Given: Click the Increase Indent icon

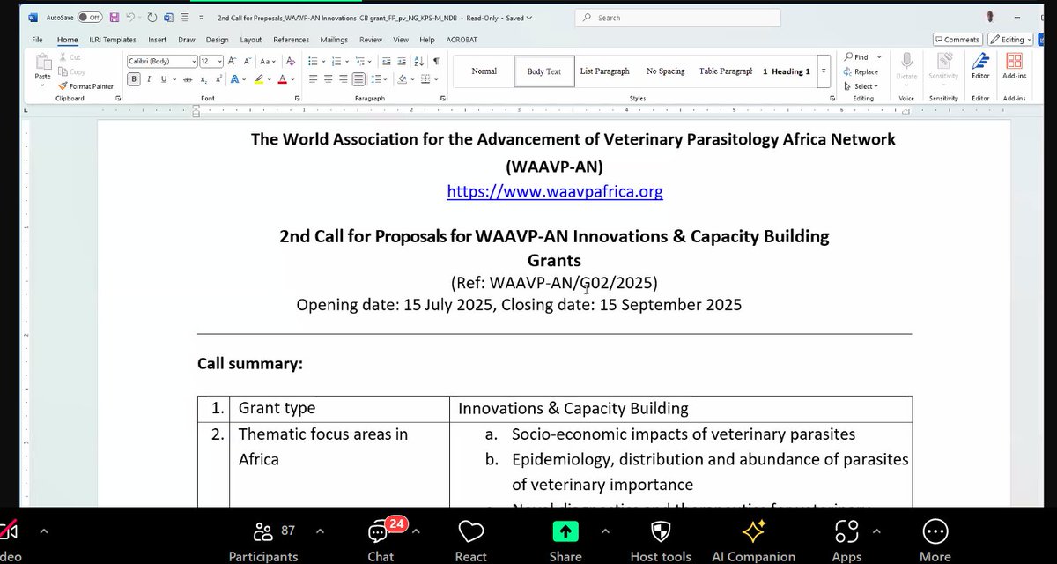Looking at the screenshot, I should click(x=402, y=62).
